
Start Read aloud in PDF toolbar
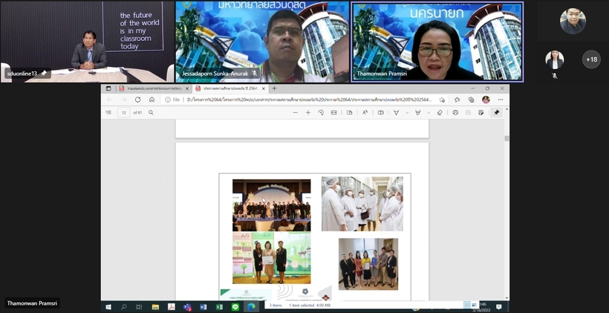(365, 112)
